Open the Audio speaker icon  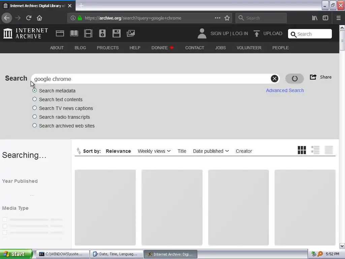(102, 33)
